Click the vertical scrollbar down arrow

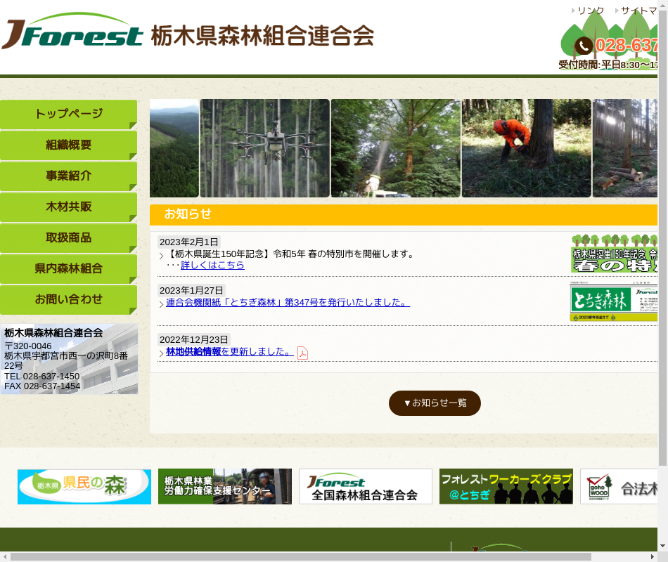click(x=662, y=545)
